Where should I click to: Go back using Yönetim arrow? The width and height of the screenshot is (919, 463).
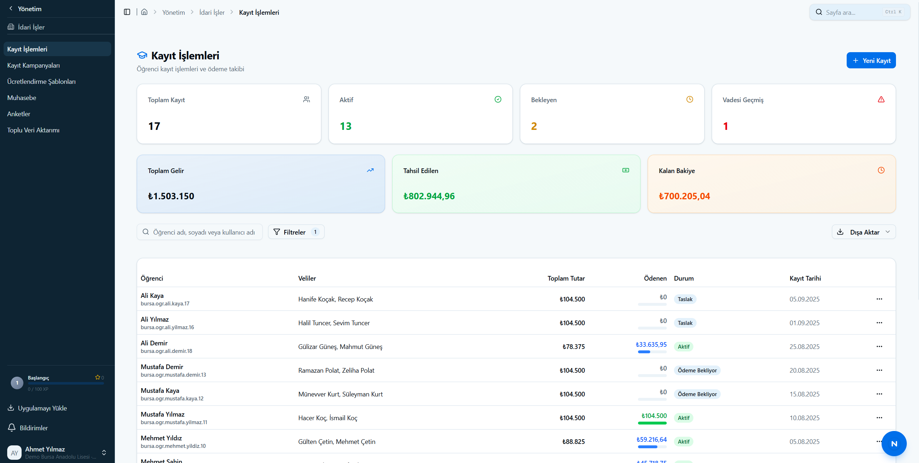point(11,8)
